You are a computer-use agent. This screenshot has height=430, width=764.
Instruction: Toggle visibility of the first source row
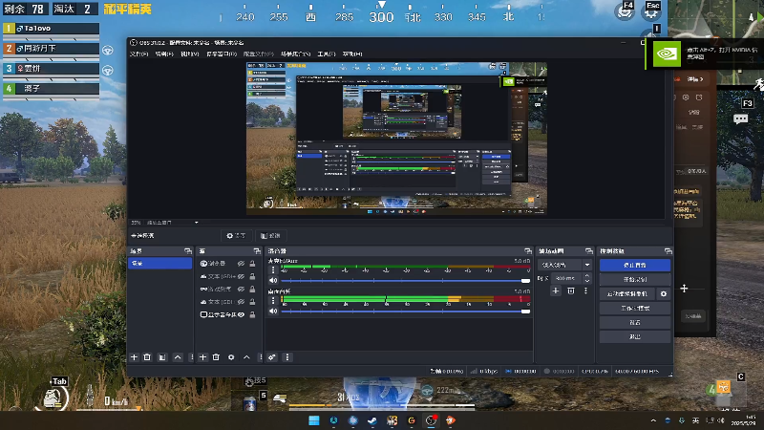[x=241, y=264]
